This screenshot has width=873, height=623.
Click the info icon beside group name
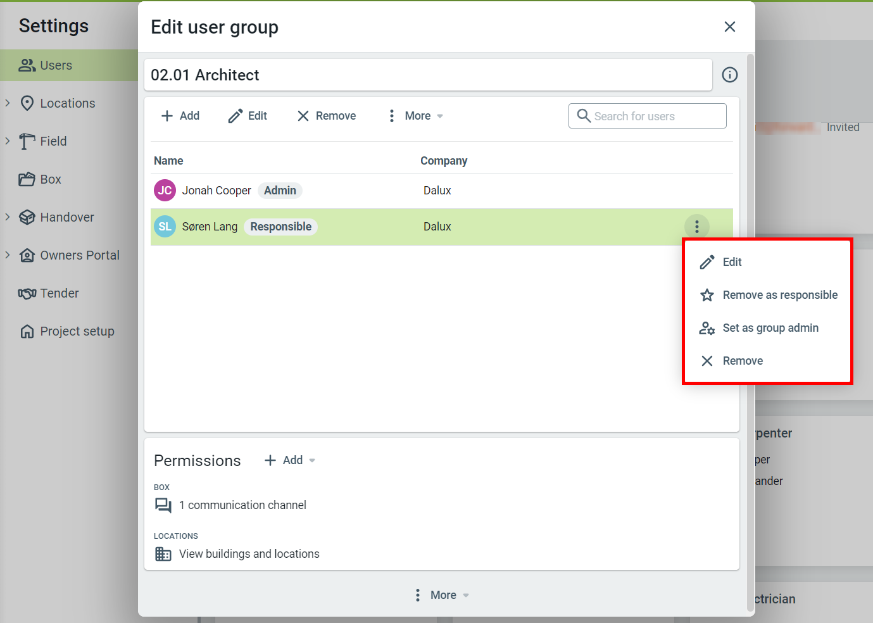(x=729, y=75)
